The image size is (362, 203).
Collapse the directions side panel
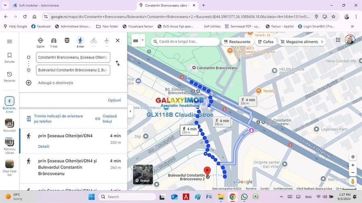pos(130,111)
